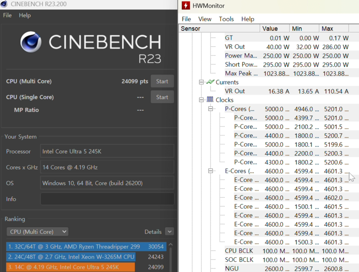Click the Processor field Intel Core Ultra 5 245K
The image size is (359, 272).
tap(107, 151)
